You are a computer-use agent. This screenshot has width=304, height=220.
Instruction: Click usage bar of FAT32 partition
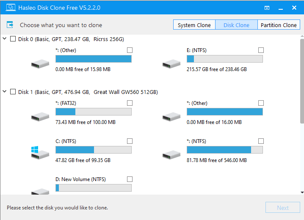pyautogui.click(x=94, y=112)
